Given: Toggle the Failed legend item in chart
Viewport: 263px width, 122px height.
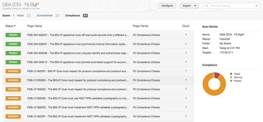Looking at the screenshot, I should (235, 74).
